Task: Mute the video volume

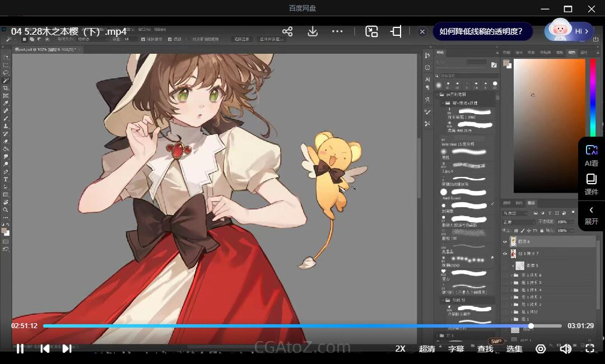Action: [x=565, y=348]
